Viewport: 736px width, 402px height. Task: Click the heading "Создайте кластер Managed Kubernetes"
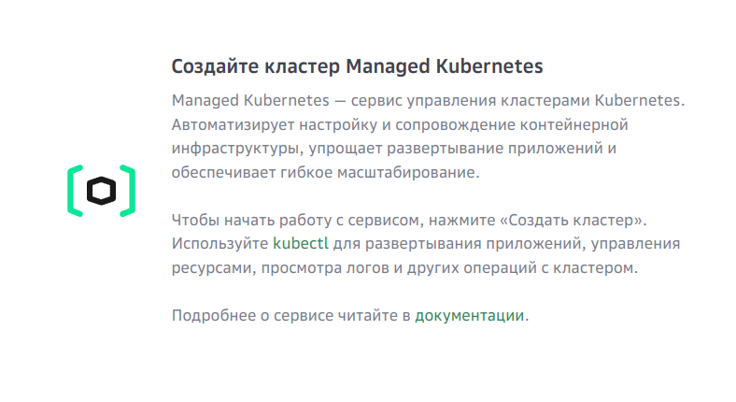(357, 67)
